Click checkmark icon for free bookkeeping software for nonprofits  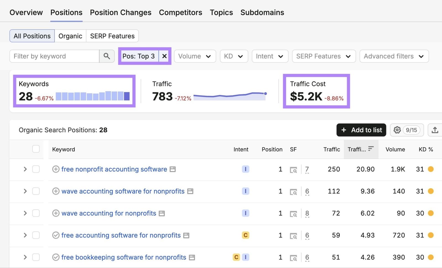pos(56,257)
